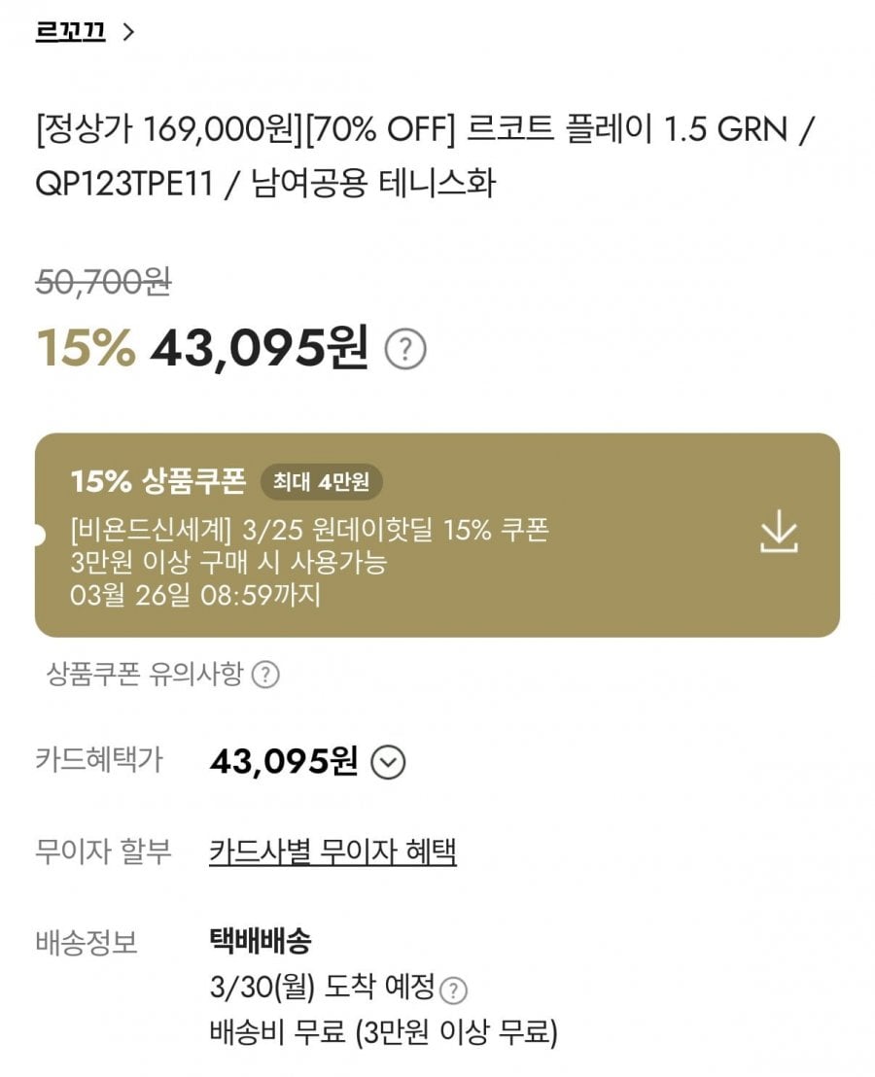This screenshot has height=1077, width=875.
Task: Open 카드사별 무이자 혜택 link
Action: (332, 851)
